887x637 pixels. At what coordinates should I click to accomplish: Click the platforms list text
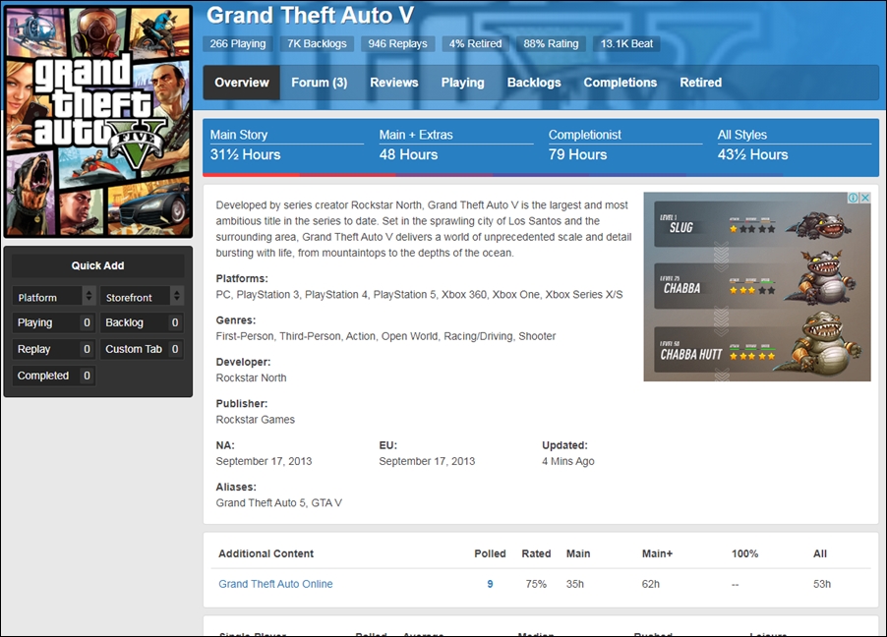tap(419, 295)
